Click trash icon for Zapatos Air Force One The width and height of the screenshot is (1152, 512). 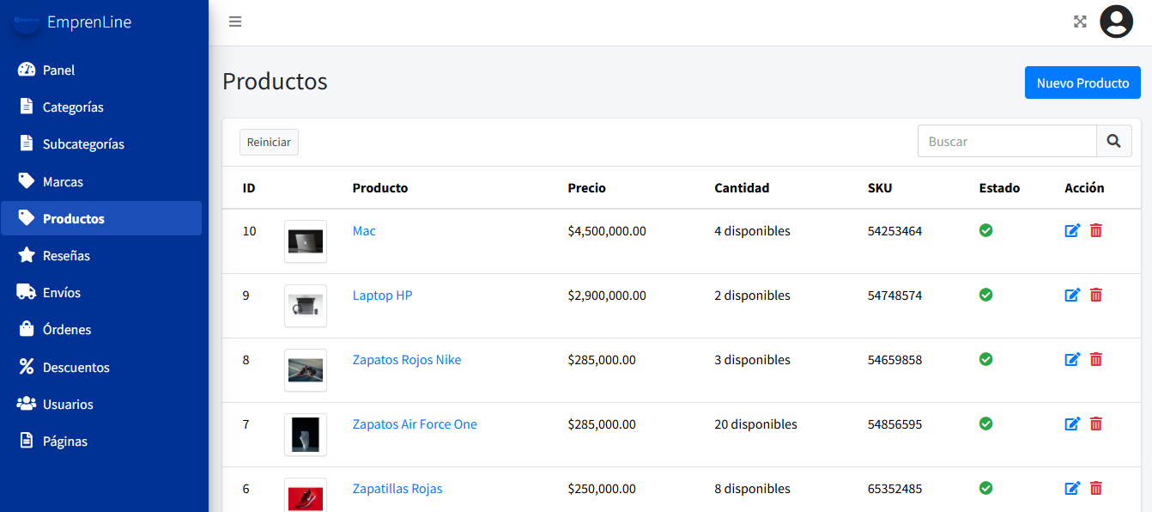1095,424
